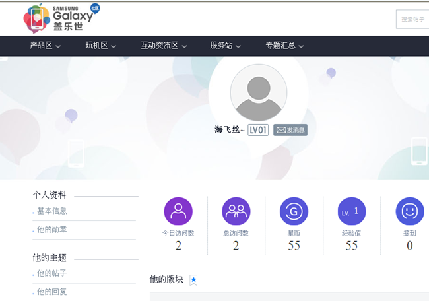Expand the 产品区 dropdown menu
The image size is (429, 301).
46,46
